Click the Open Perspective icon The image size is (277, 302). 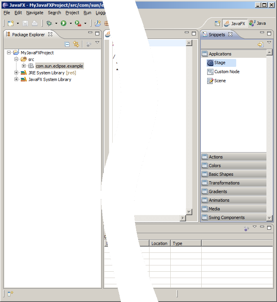tap(217, 24)
